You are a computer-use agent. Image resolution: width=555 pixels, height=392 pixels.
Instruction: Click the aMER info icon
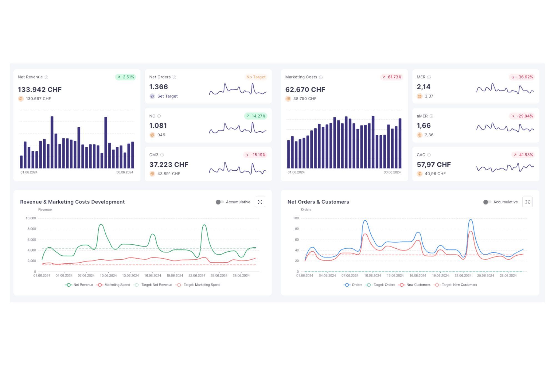point(432,116)
